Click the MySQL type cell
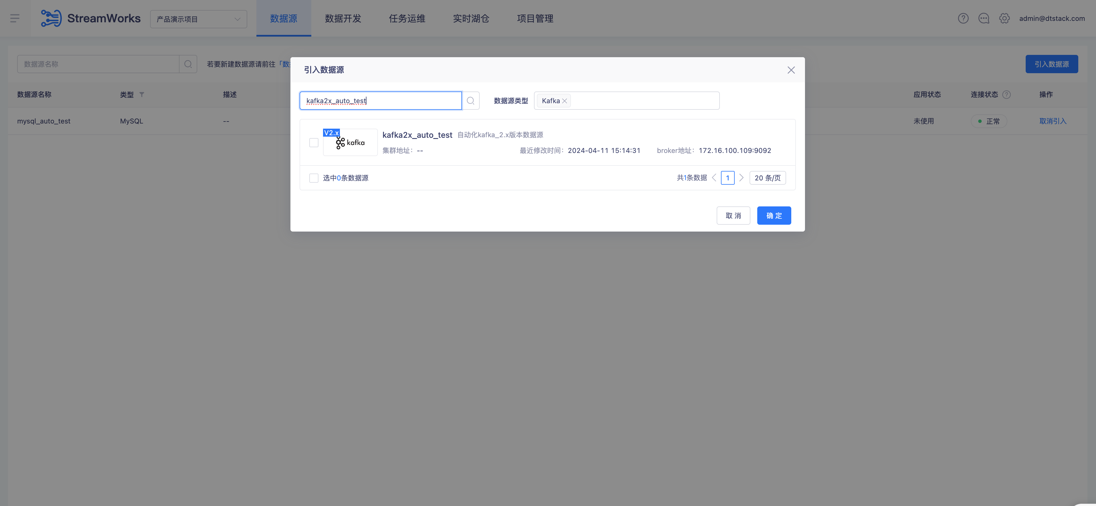 [131, 121]
